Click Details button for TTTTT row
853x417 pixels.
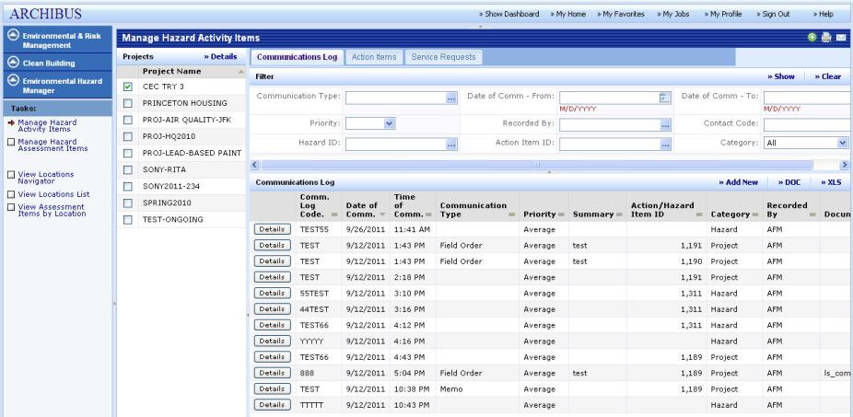coord(272,405)
